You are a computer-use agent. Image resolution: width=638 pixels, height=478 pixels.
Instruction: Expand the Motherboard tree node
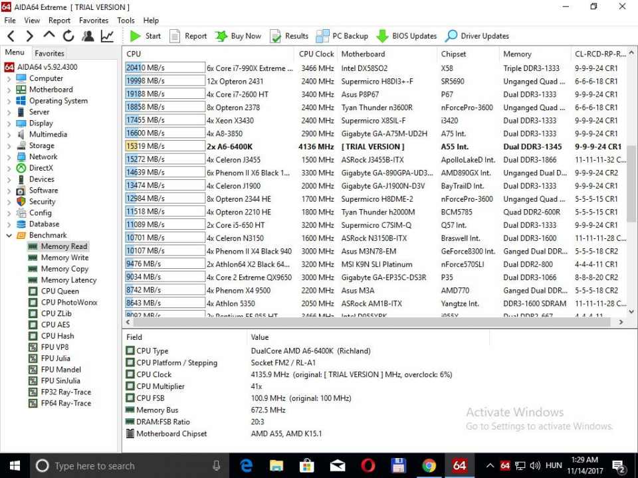[x=9, y=90]
